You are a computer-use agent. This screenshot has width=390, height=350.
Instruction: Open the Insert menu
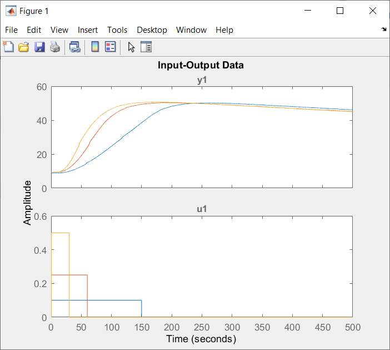coord(88,30)
